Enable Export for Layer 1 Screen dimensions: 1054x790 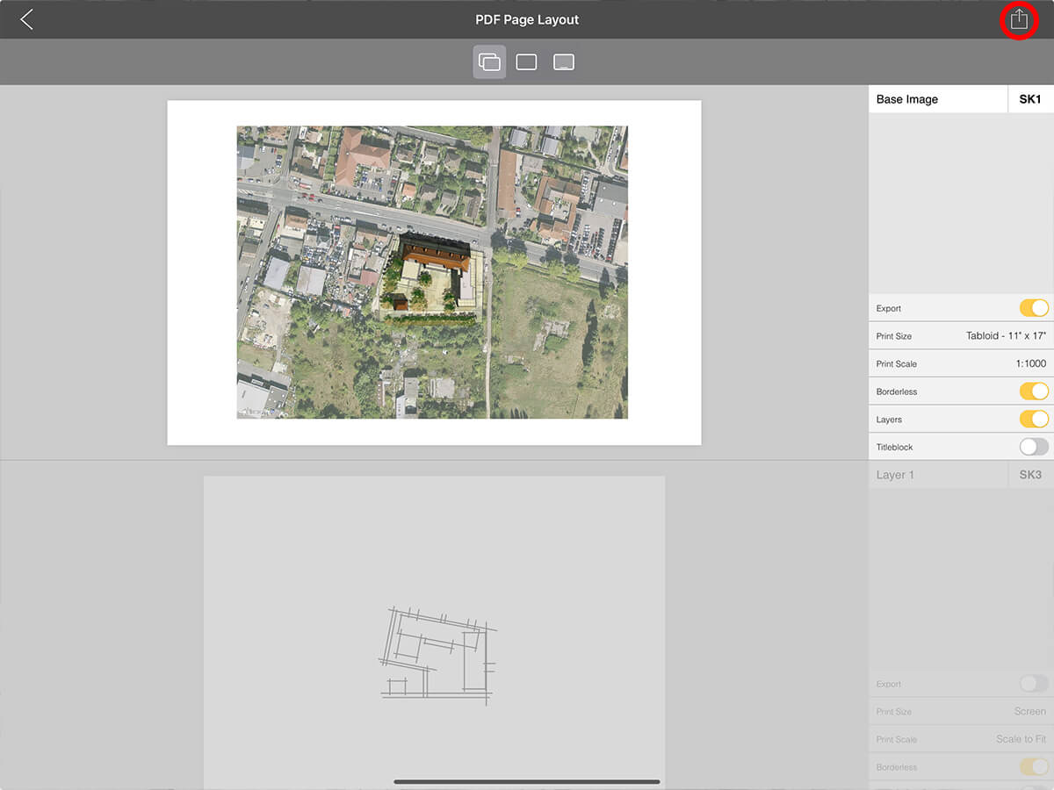[x=1033, y=684]
